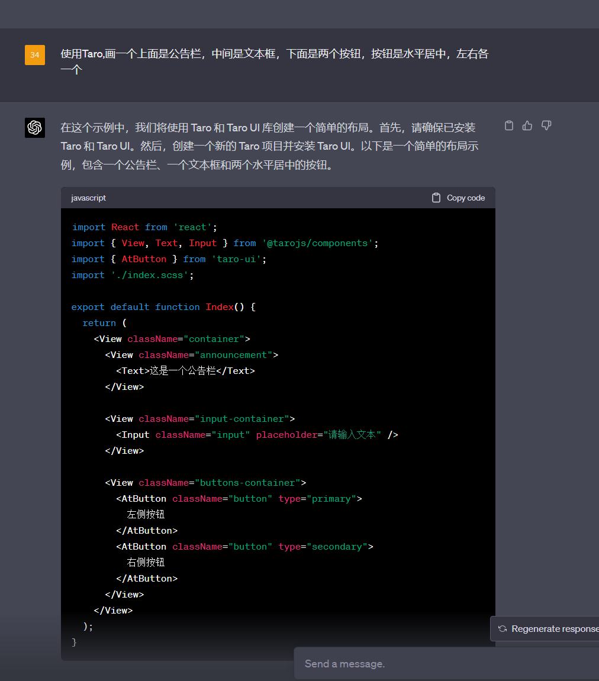Viewport: 599px width, 681px height.
Task: Focus the Send a message input field
Action: pyautogui.click(x=446, y=664)
